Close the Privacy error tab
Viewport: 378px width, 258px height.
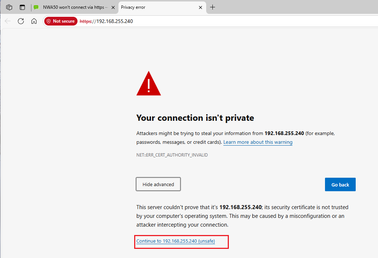[200, 7]
